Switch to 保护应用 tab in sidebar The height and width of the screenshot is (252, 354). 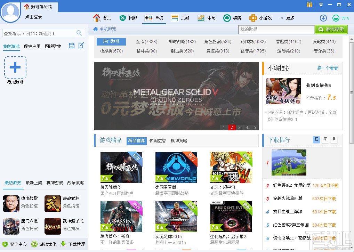[x=32, y=47]
